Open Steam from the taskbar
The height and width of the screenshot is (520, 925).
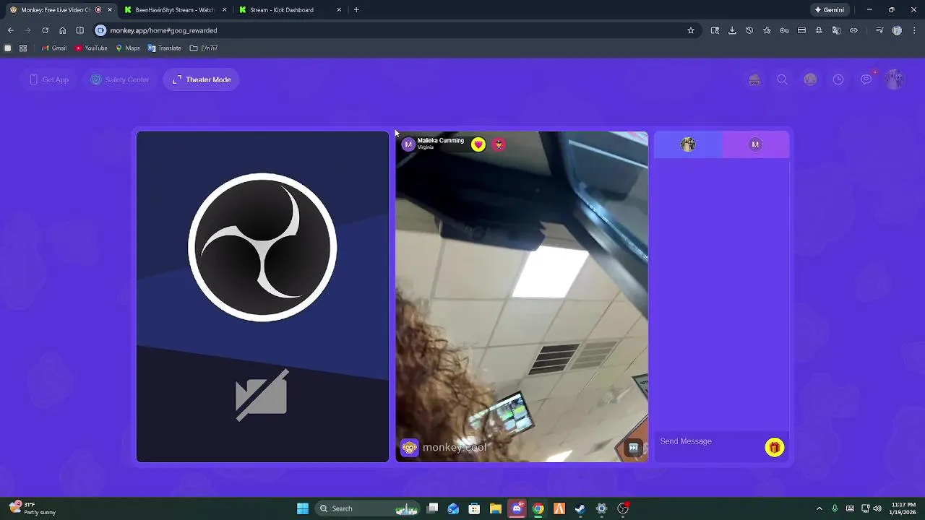coord(580,508)
